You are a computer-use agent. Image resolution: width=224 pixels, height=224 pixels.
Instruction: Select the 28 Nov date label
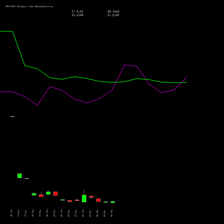pos(83,213)
